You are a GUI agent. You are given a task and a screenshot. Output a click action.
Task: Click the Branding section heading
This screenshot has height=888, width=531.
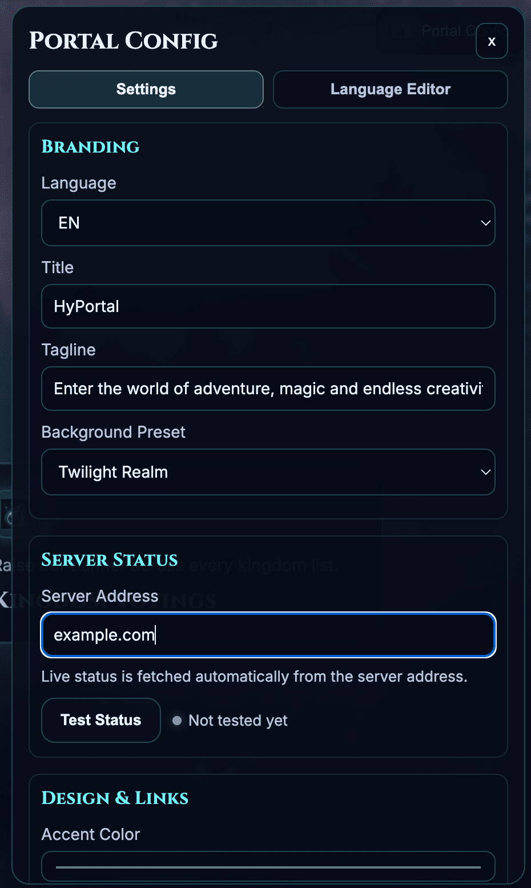point(90,147)
